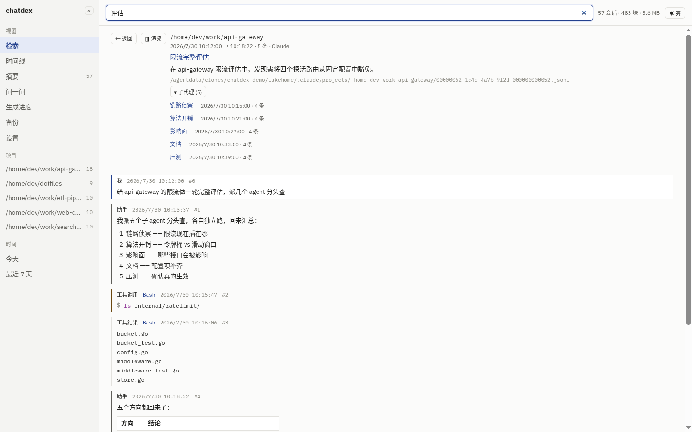Click config.go in tool result

click(132, 352)
